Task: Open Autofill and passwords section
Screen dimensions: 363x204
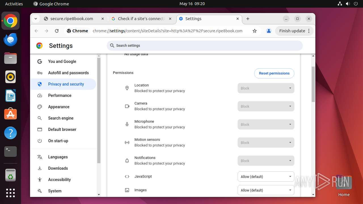Action: click(x=63, y=73)
